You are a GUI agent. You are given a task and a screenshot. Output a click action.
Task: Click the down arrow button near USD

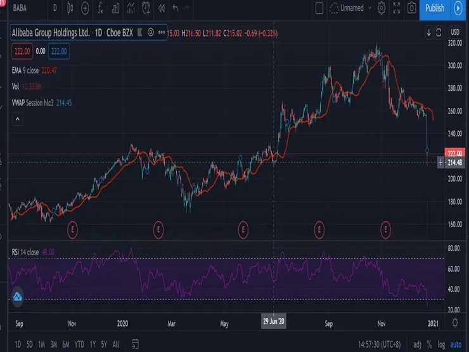pos(429,32)
